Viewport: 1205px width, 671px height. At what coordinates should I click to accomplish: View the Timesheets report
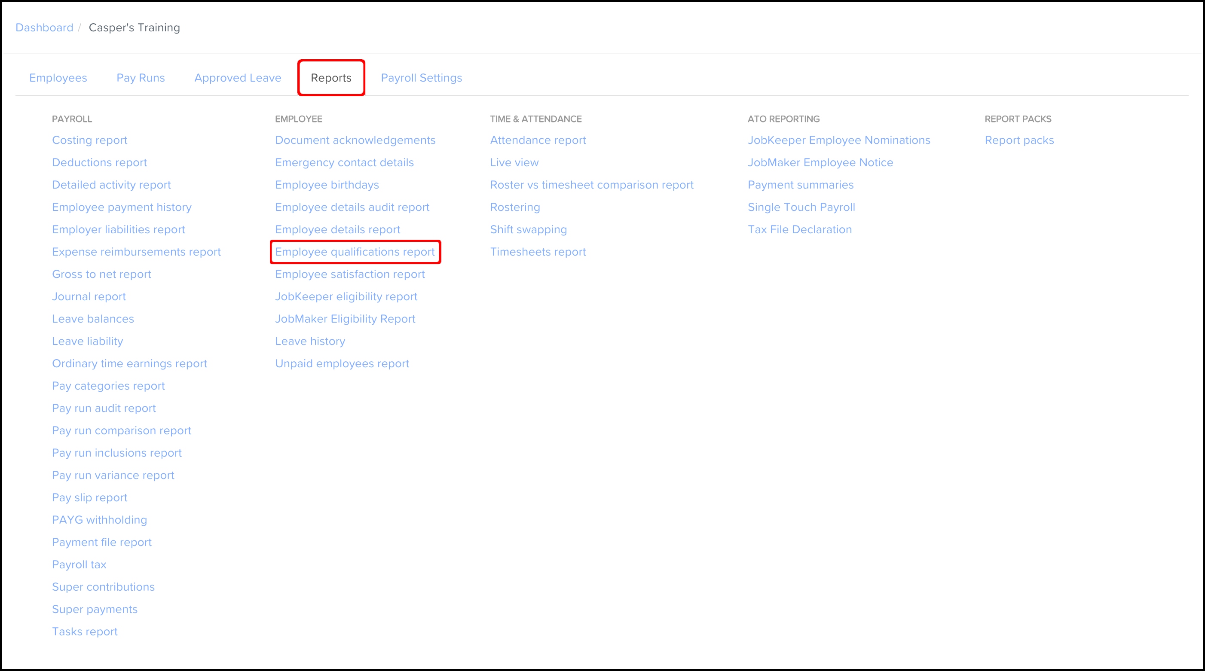(538, 252)
